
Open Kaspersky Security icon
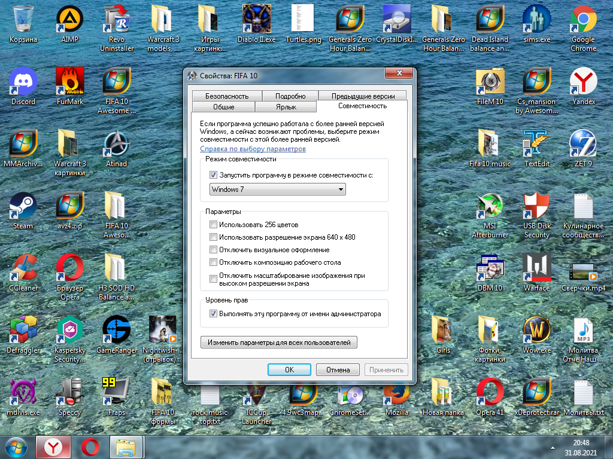(x=70, y=330)
